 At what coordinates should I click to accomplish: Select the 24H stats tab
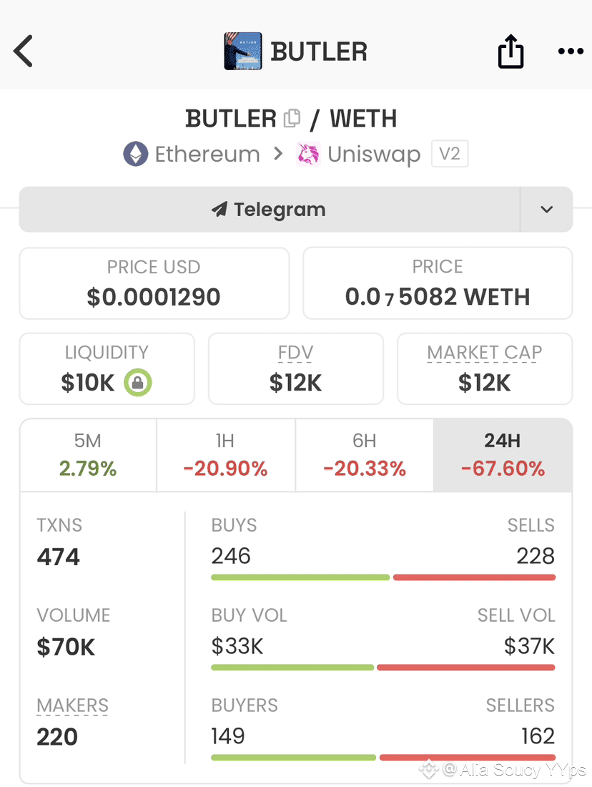pyautogui.click(x=502, y=454)
